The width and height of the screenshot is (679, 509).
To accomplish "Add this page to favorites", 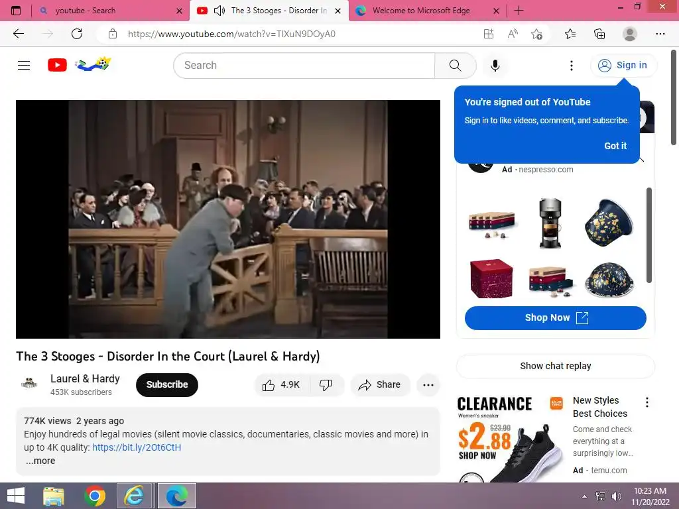I will point(536,34).
